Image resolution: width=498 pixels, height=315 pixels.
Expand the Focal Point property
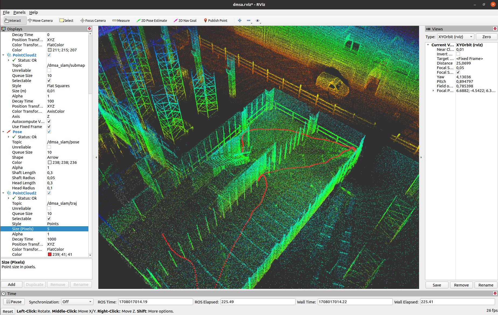click(x=433, y=91)
